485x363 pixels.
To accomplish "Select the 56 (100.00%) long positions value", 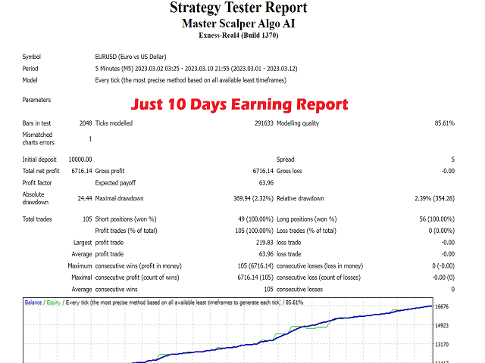I will point(436,219).
